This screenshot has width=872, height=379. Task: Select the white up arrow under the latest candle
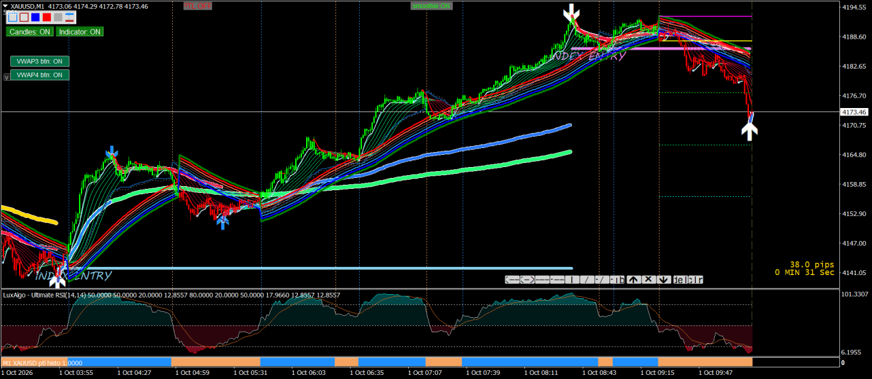click(x=749, y=130)
